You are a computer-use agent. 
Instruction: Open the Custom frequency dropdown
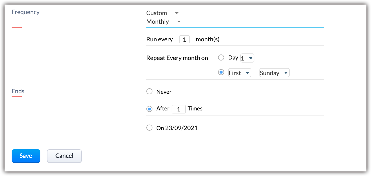(x=162, y=13)
